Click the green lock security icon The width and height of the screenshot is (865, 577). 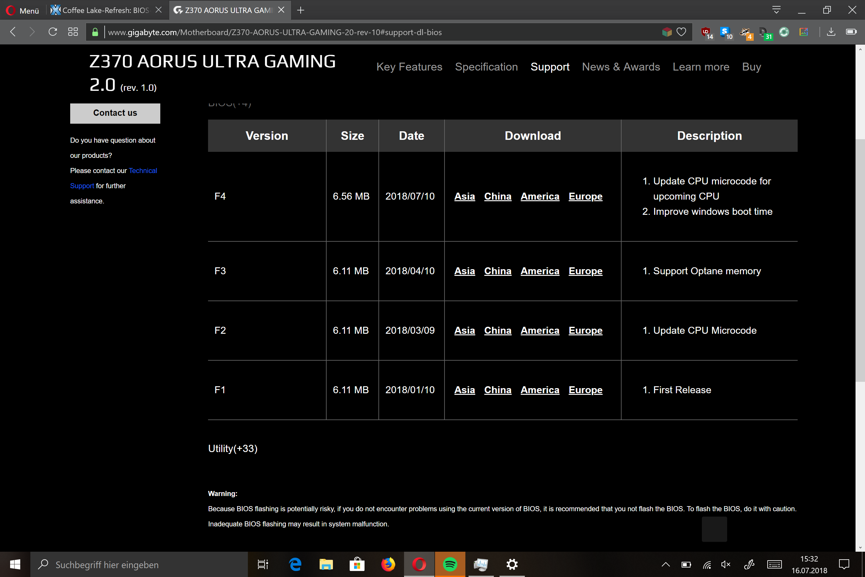pos(95,32)
